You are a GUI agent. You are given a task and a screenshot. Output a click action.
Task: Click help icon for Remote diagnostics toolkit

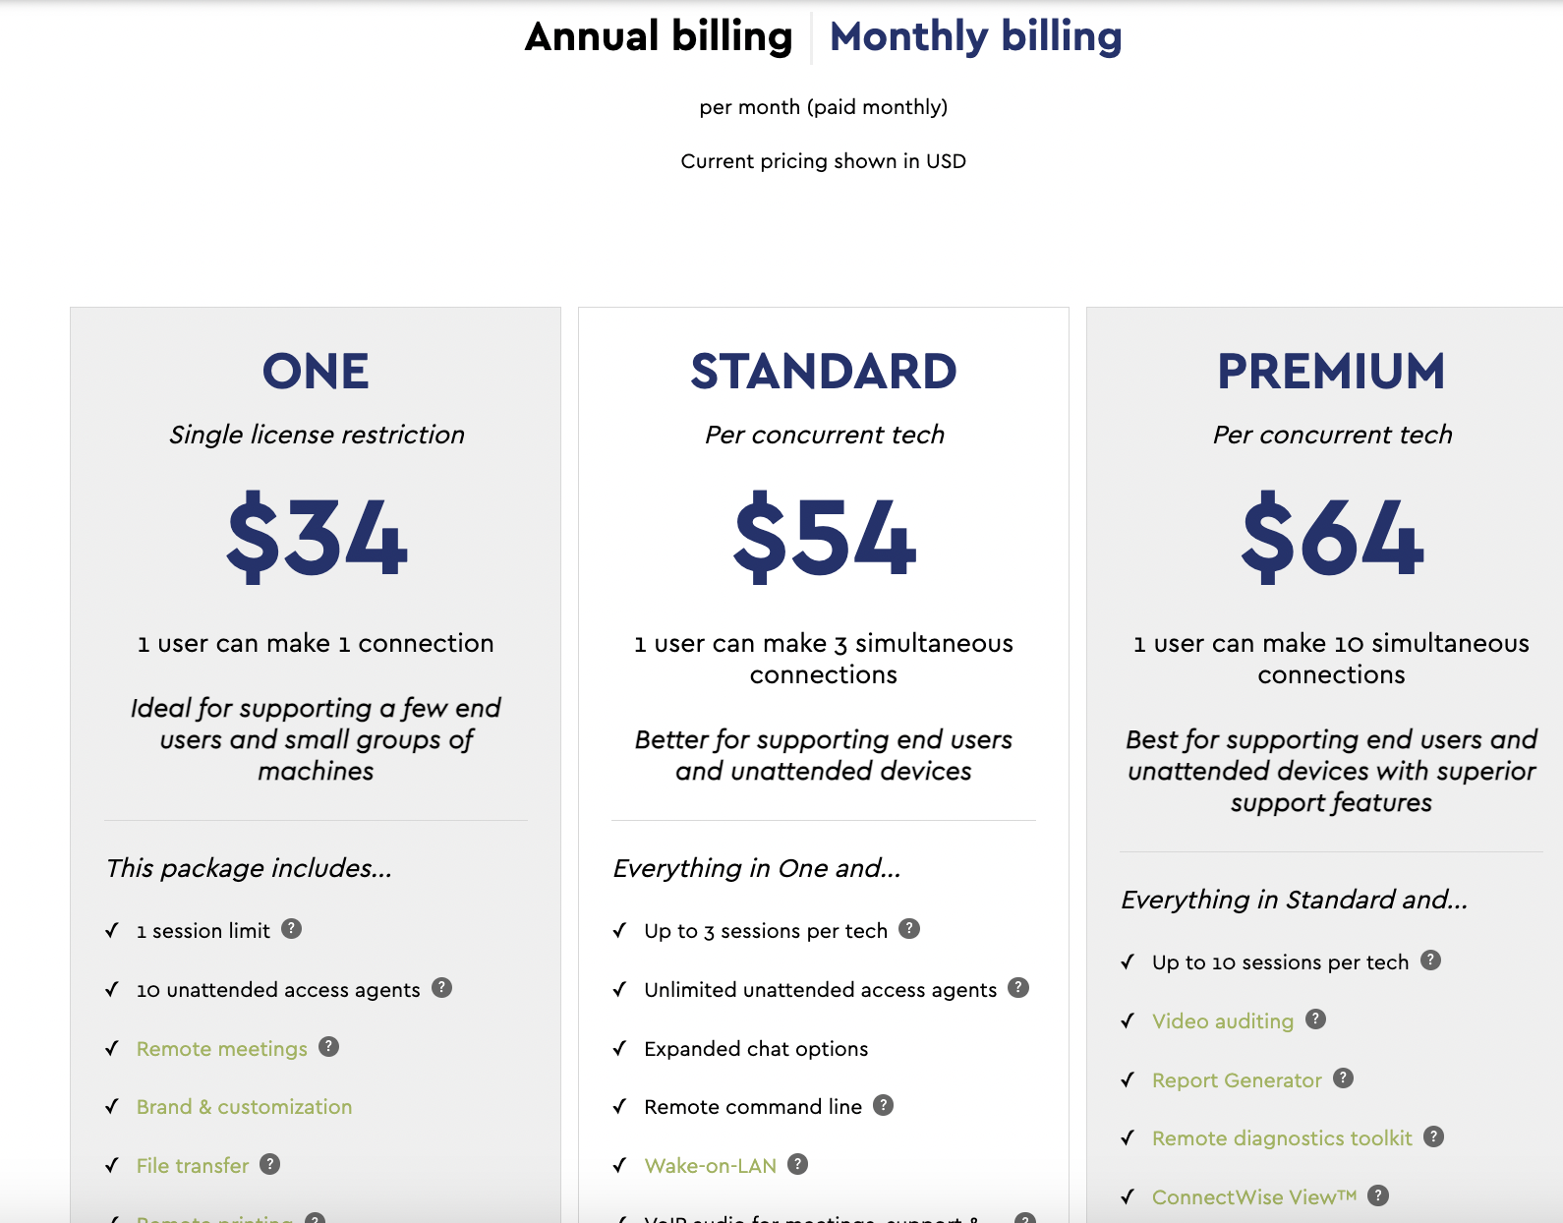pyautogui.click(x=1434, y=1136)
